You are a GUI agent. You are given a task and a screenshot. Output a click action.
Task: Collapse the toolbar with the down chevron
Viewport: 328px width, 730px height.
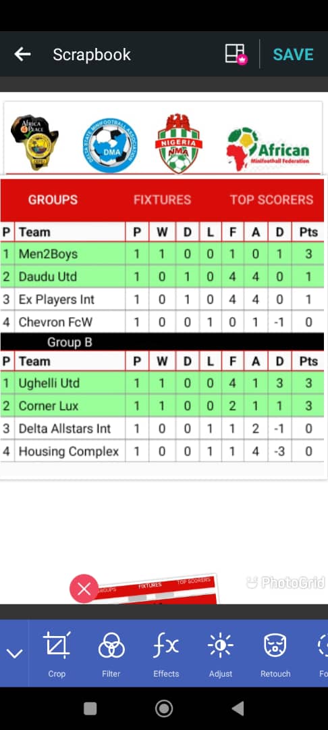(x=14, y=653)
